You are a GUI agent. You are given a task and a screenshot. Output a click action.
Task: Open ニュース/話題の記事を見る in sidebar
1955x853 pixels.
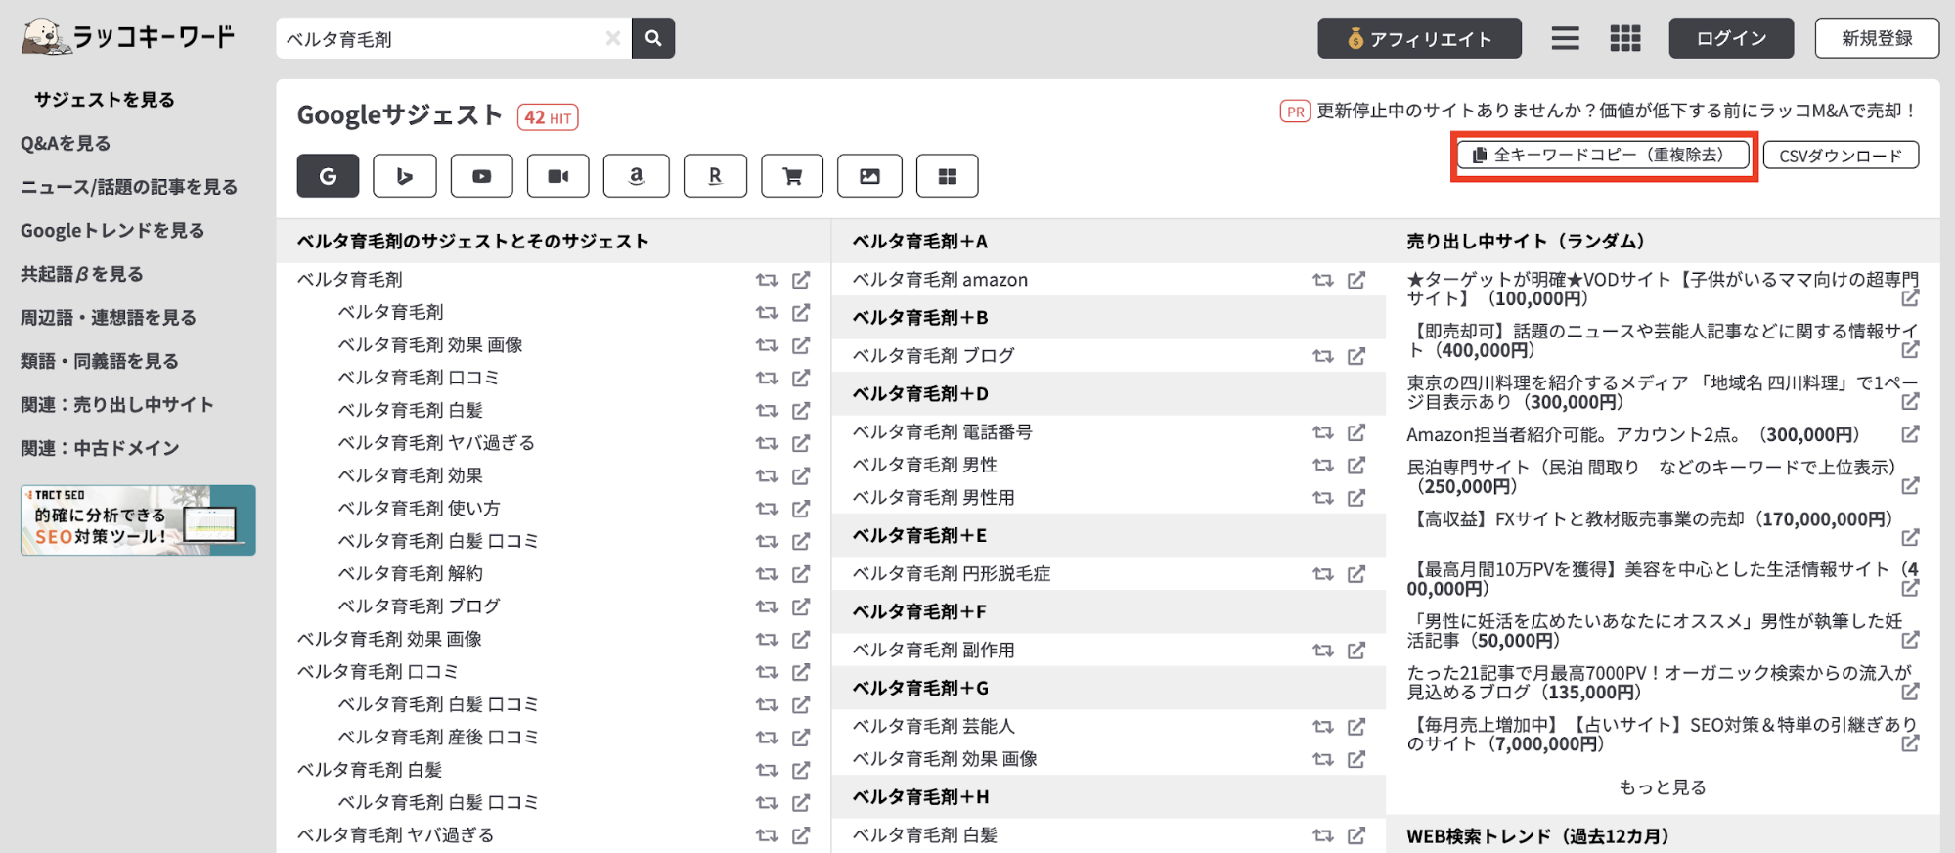tap(129, 187)
